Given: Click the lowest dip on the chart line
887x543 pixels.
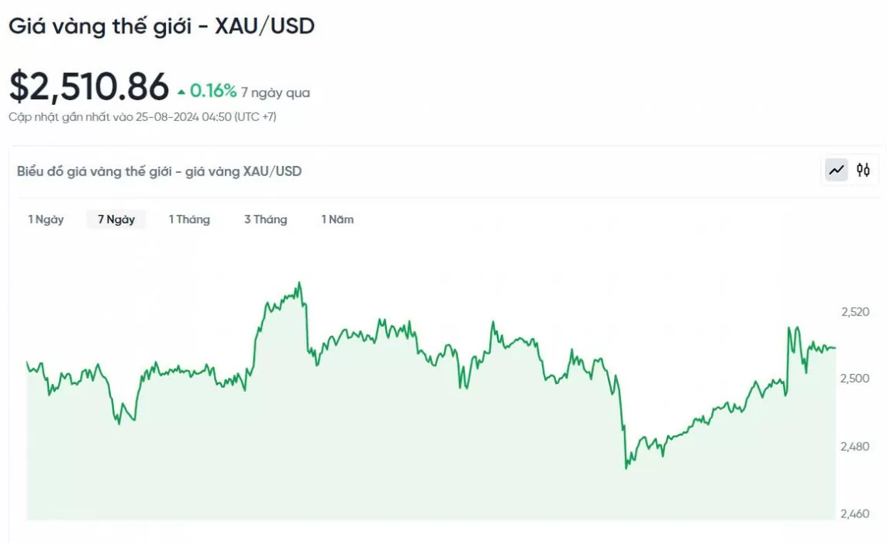Looking at the screenshot, I should click(x=626, y=468).
